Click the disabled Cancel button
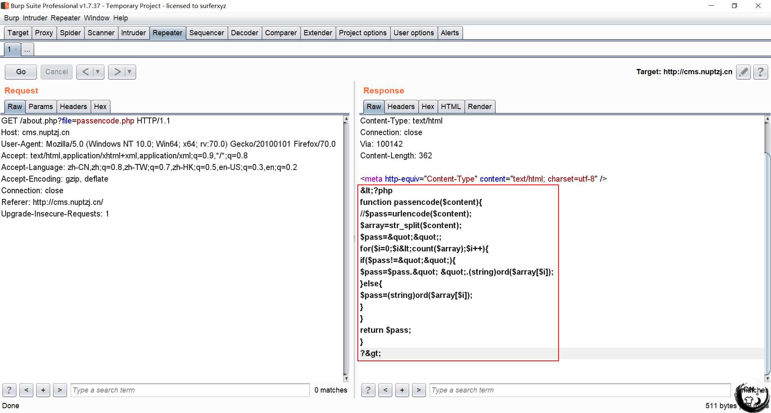771x413 pixels. 56,72
